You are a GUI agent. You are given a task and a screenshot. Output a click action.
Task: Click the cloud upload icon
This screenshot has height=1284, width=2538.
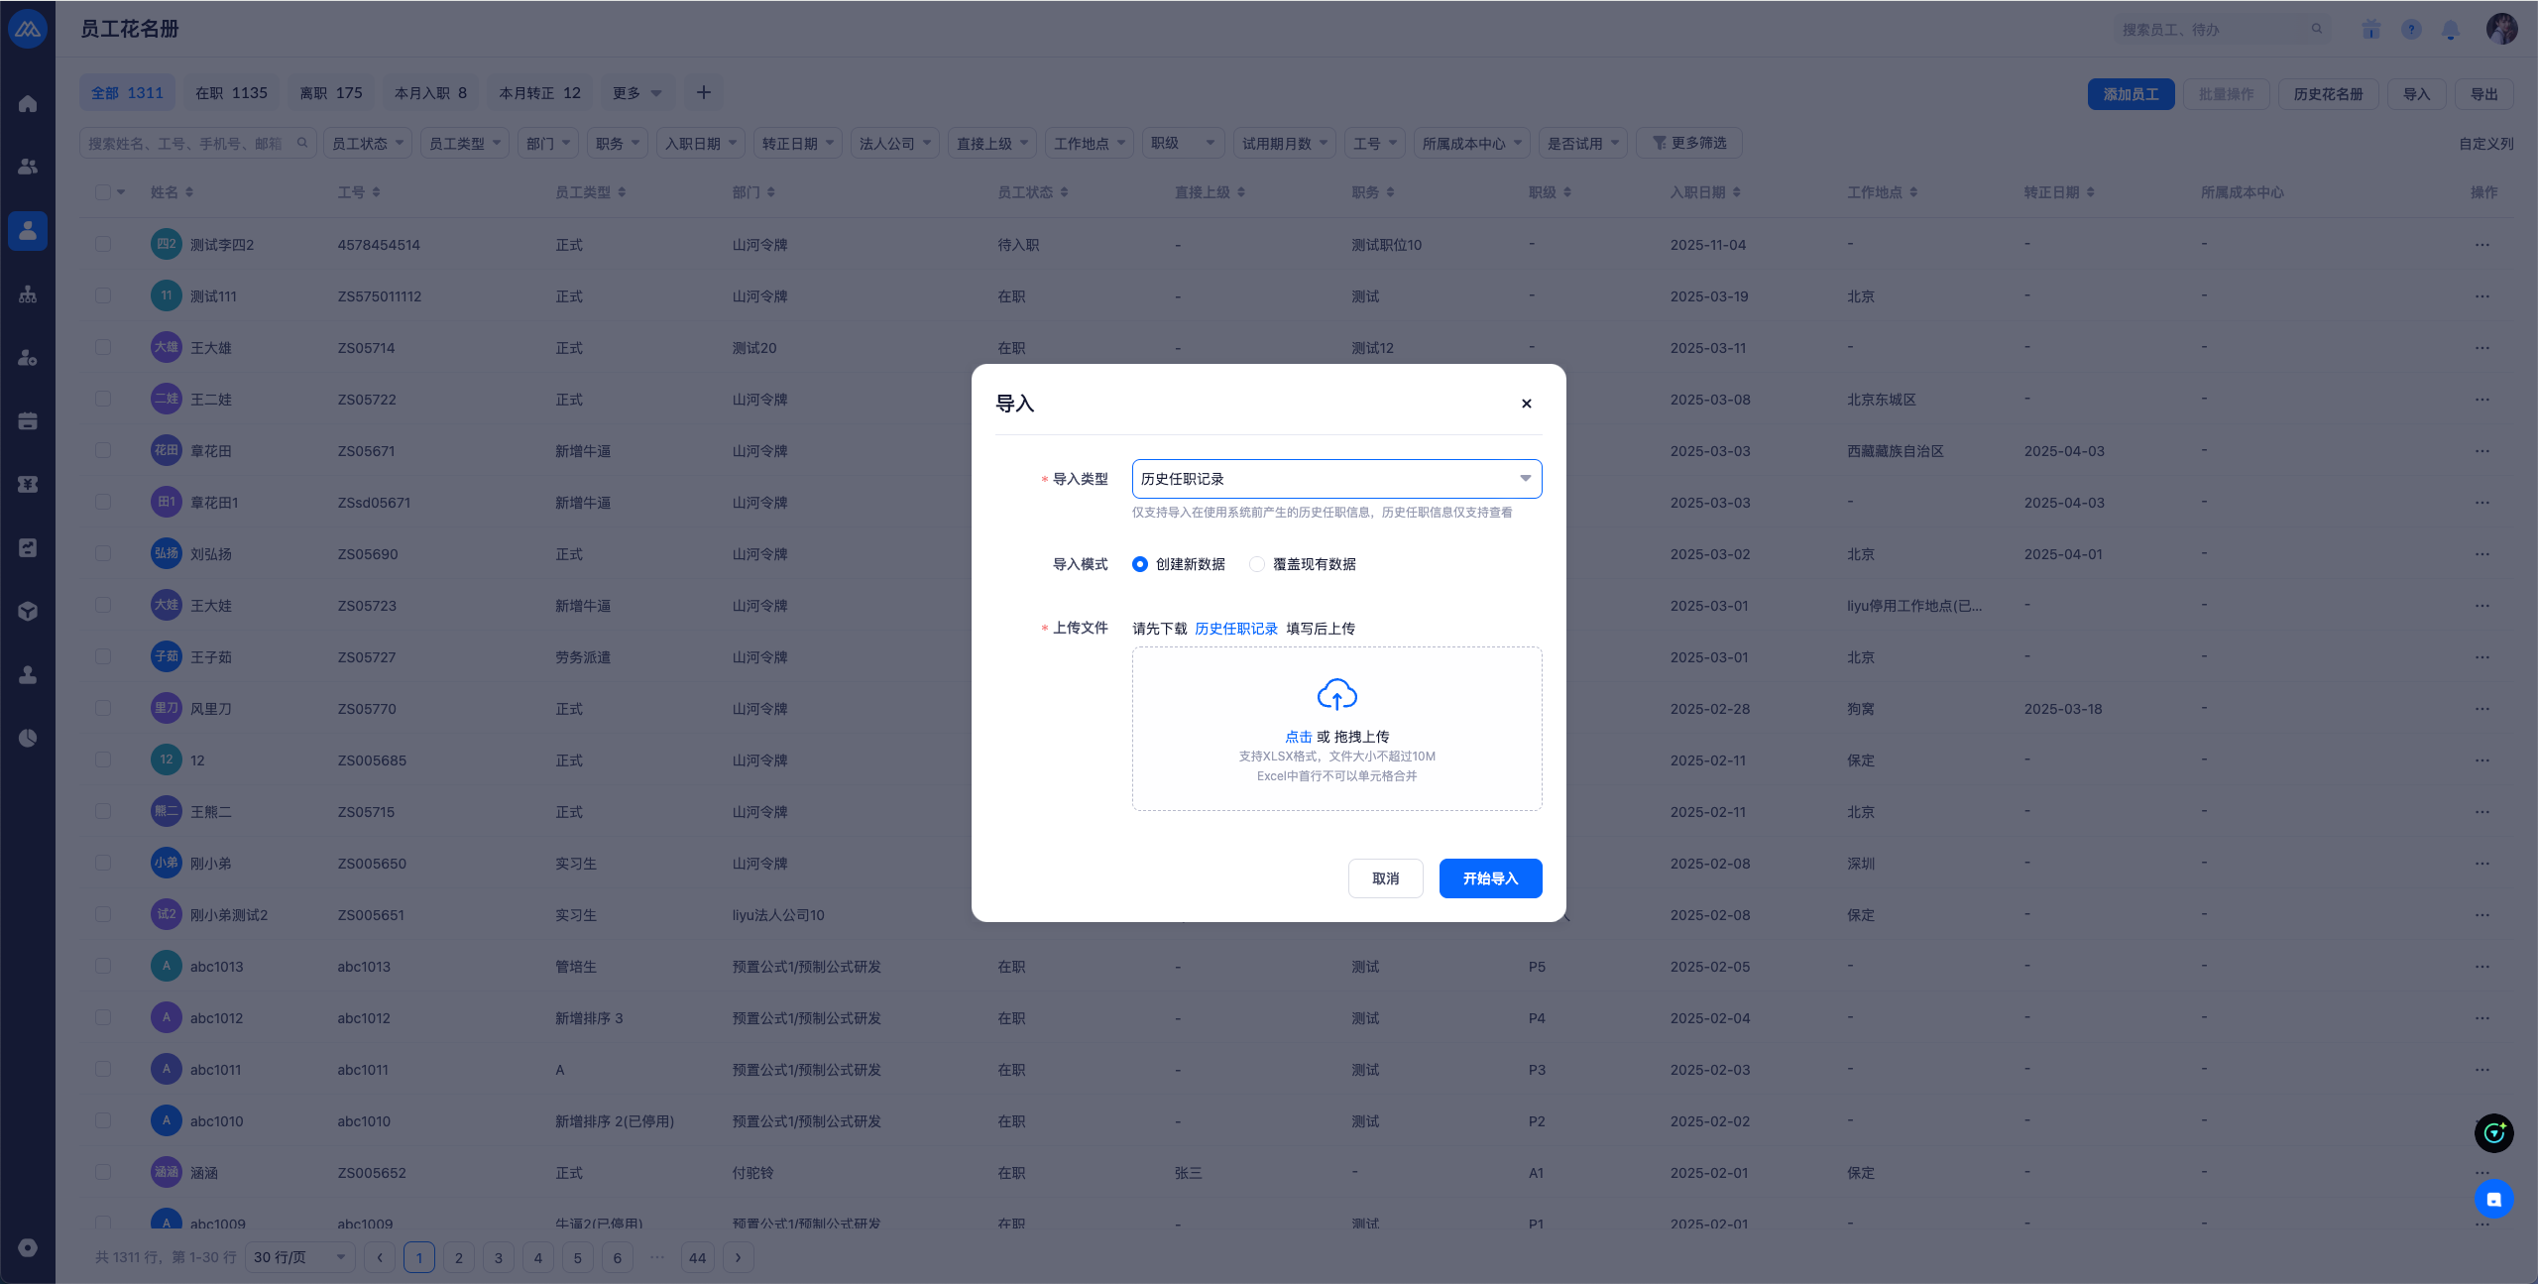(x=1336, y=694)
